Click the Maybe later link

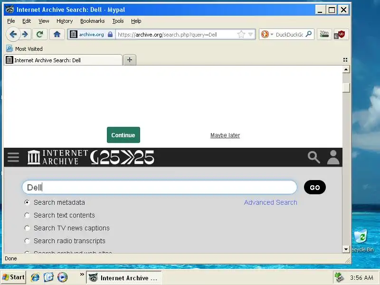pos(225,135)
